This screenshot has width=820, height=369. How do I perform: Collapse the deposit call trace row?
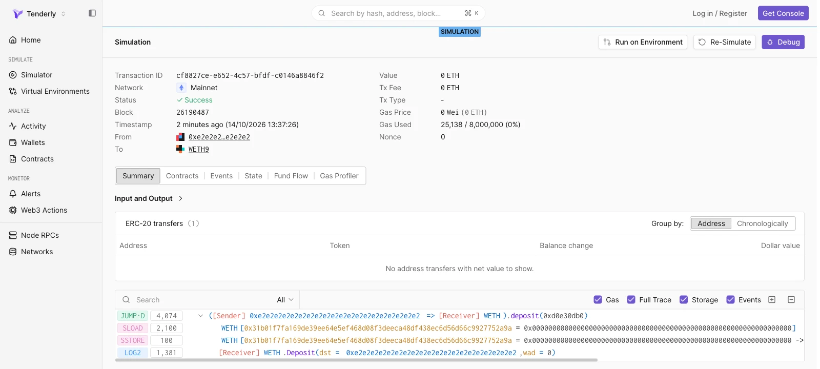pyautogui.click(x=200, y=316)
